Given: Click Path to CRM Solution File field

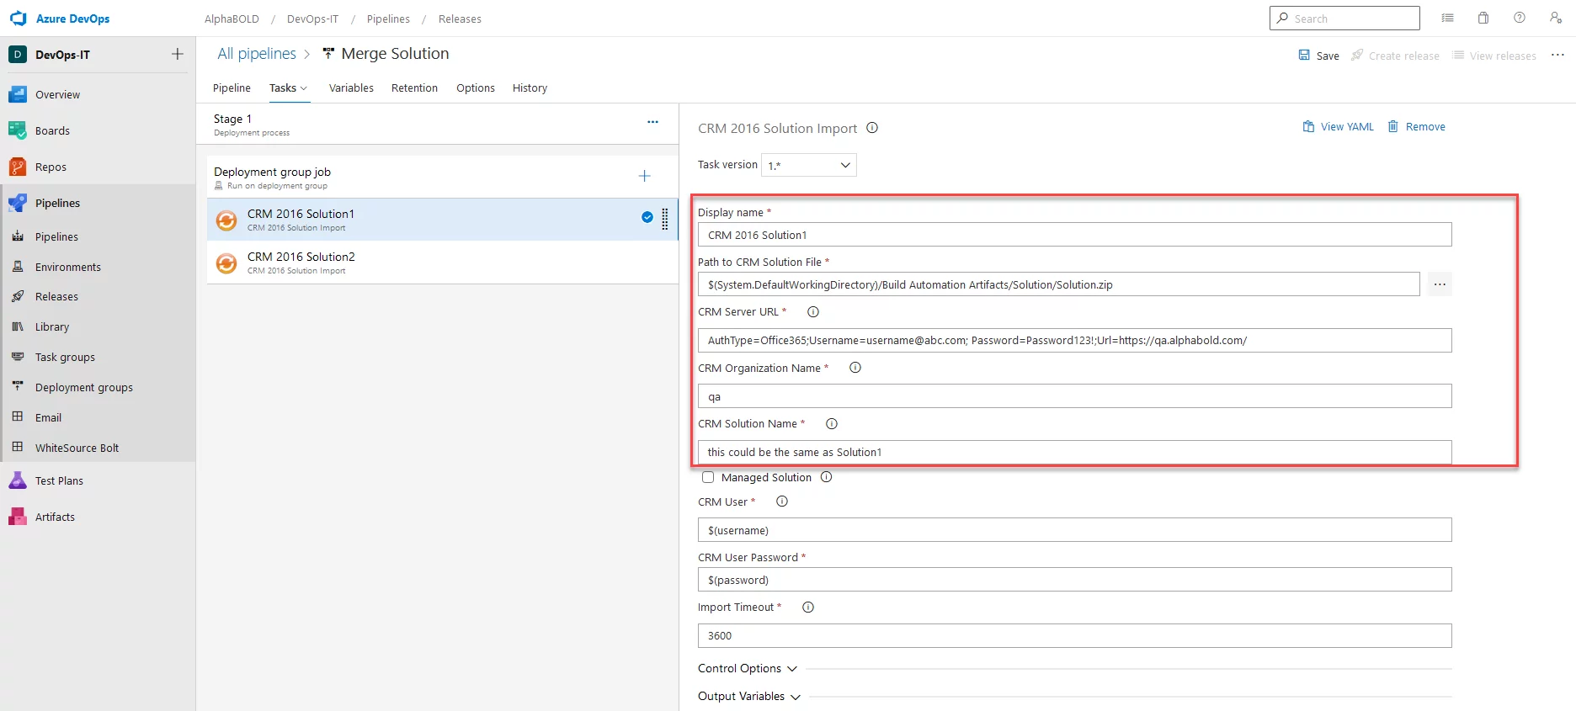Looking at the screenshot, I should point(1058,284).
